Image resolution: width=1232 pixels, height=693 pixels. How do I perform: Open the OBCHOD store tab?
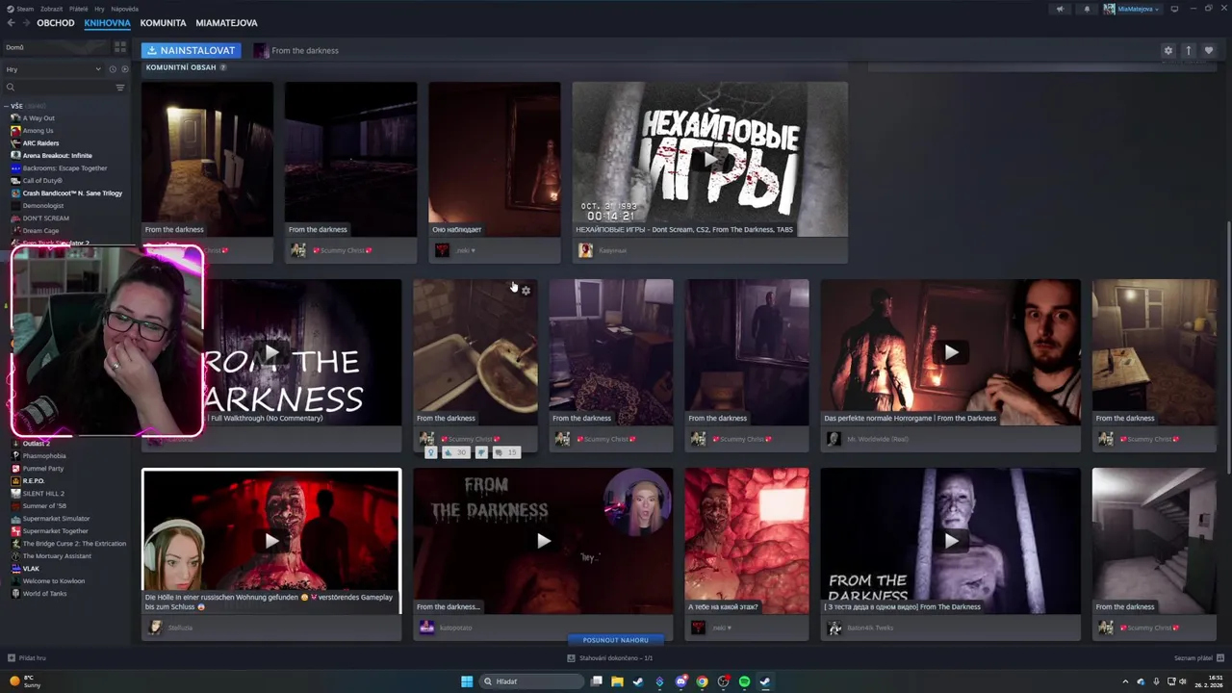56,22
